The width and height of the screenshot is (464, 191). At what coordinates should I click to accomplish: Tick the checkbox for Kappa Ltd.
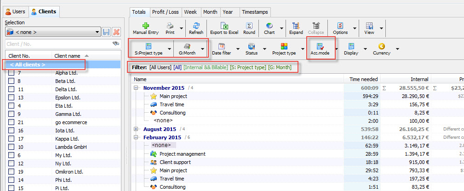(x=11, y=139)
